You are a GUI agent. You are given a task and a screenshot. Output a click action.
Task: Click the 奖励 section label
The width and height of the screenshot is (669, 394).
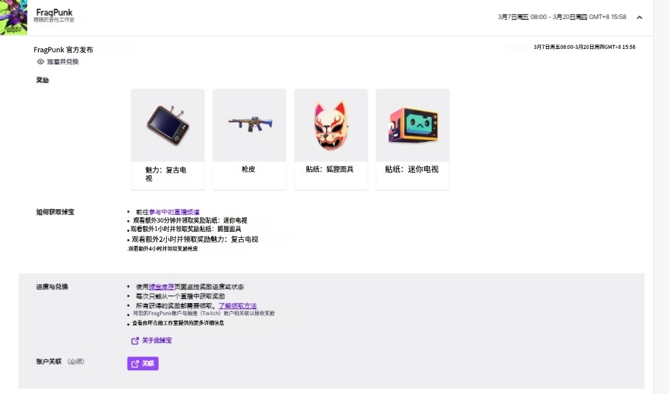(x=42, y=80)
